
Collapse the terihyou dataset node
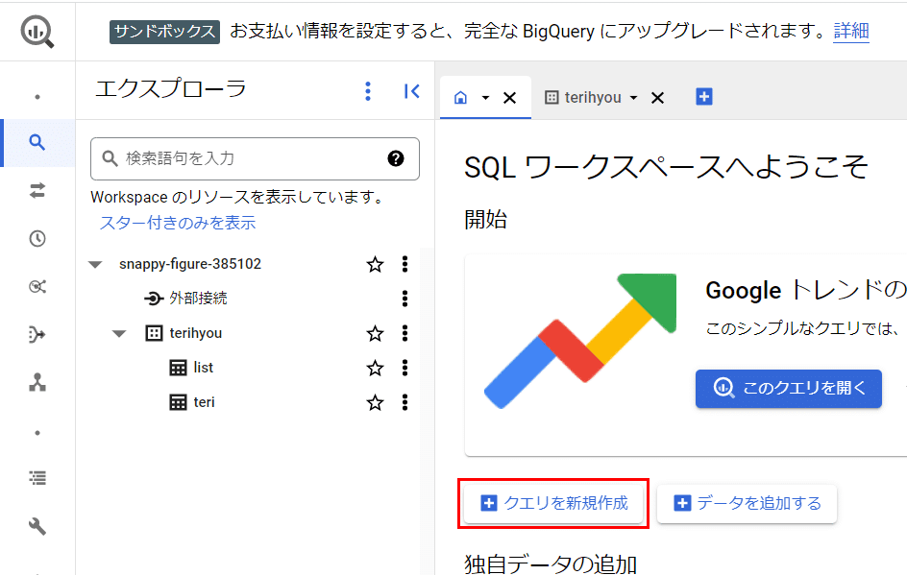(x=119, y=333)
